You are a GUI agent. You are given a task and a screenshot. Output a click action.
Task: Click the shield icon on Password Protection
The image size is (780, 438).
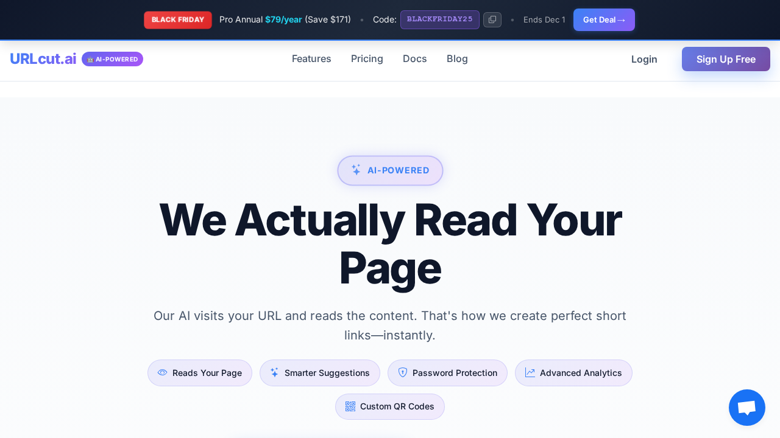(402, 373)
